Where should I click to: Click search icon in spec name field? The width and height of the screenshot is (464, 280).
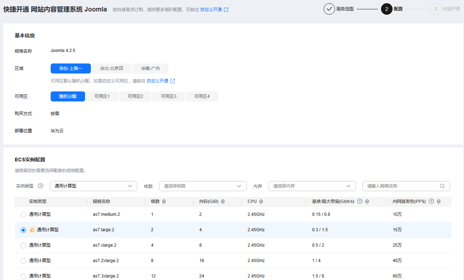442,186
